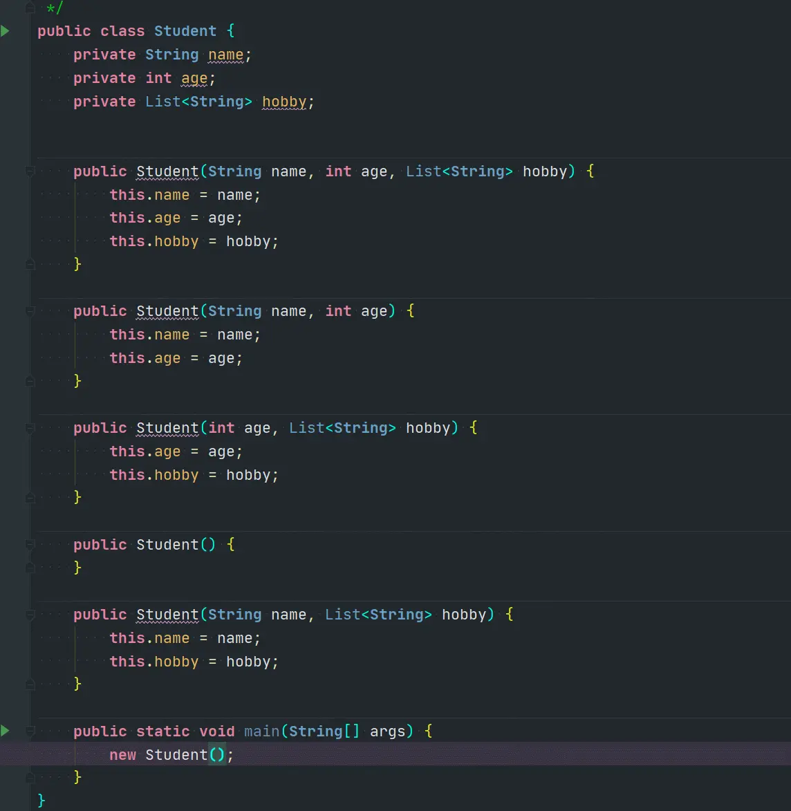
Task: Click "List<String>" type in the hobby field declaration
Action: [198, 102]
